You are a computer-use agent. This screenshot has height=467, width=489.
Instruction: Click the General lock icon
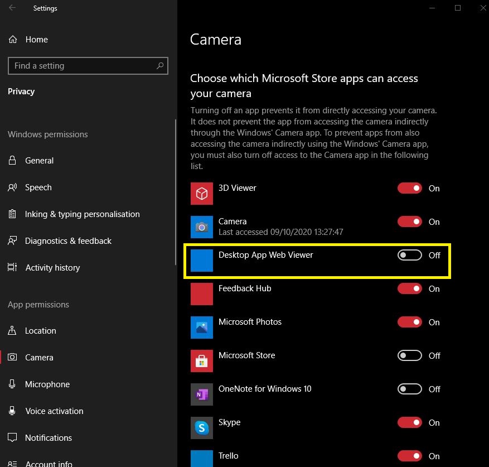(12, 161)
